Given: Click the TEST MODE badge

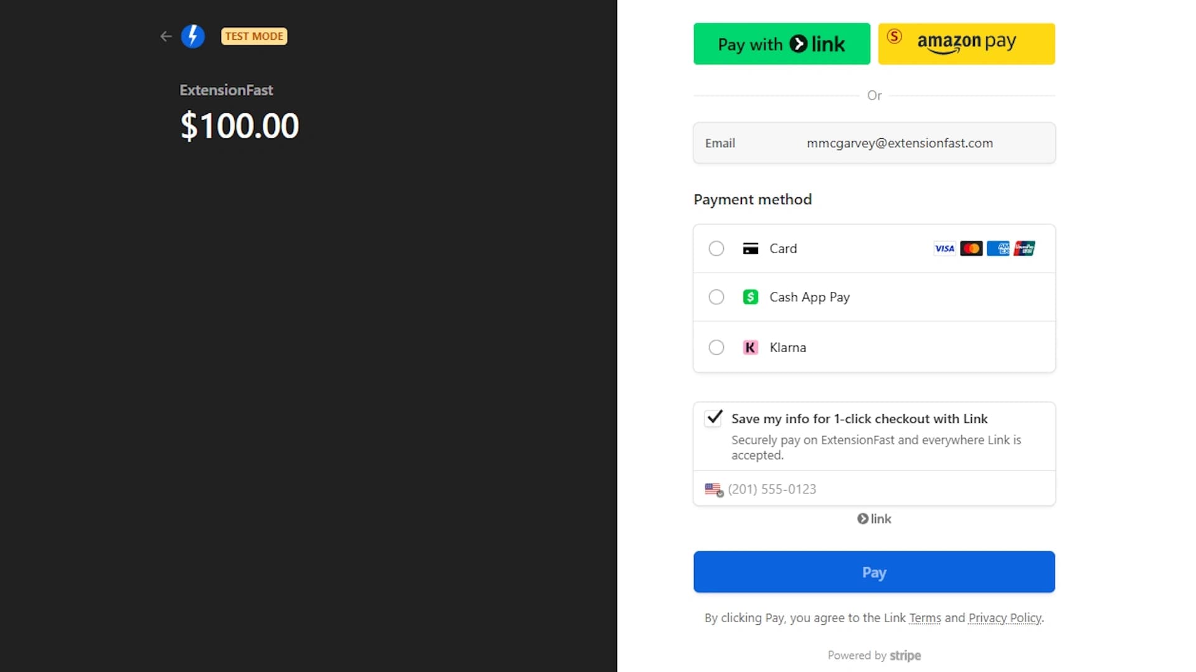Looking at the screenshot, I should click(254, 36).
